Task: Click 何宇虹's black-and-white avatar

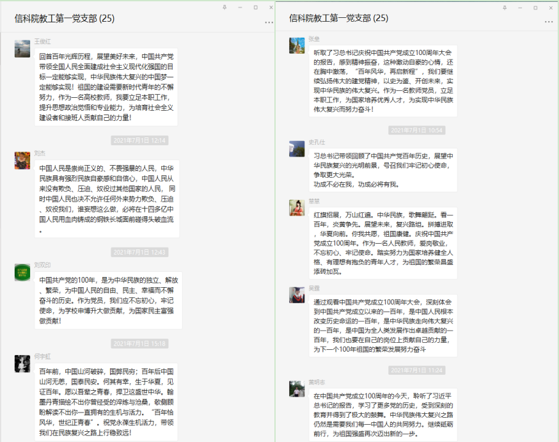Action: 22,364
